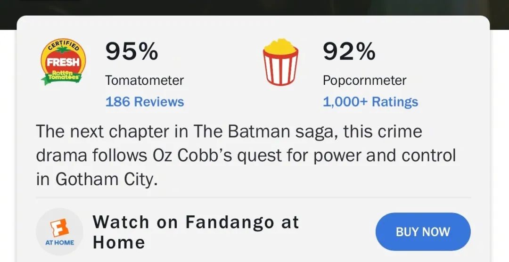This screenshot has width=509, height=262.
Task: Tap the yellow popcorn top of bucket
Action: [281, 47]
